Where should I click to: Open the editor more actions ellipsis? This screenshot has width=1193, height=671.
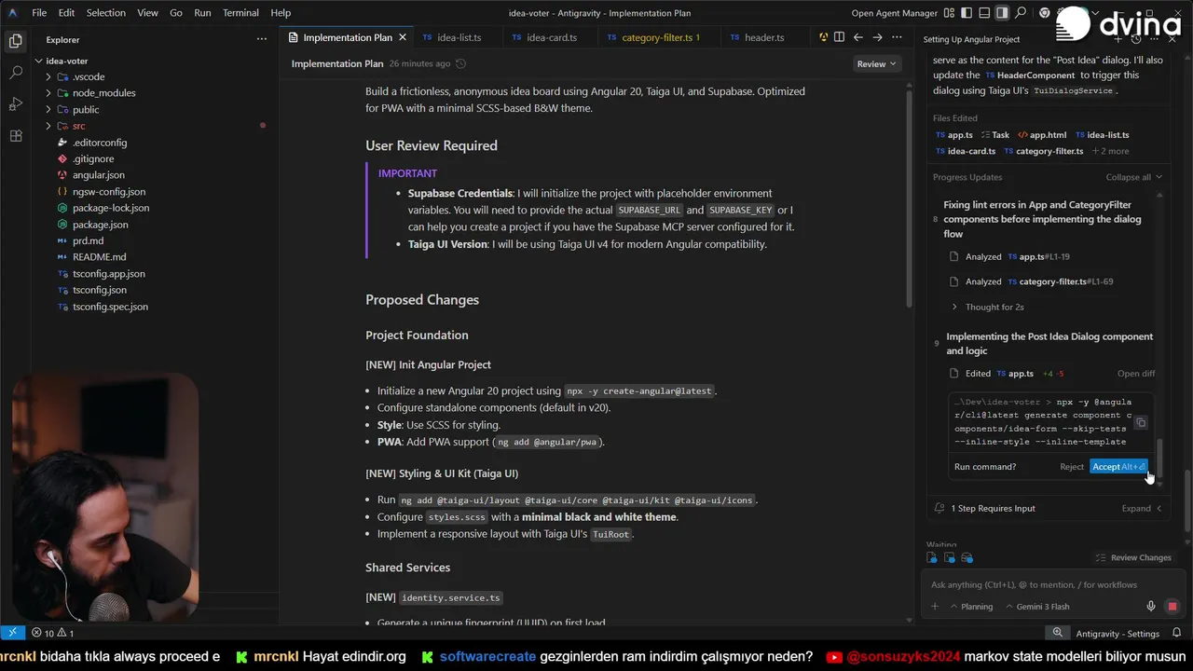coord(897,37)
